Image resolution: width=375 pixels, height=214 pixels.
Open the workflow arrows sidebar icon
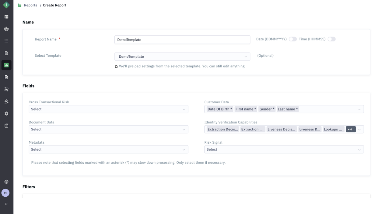(6, 89)
